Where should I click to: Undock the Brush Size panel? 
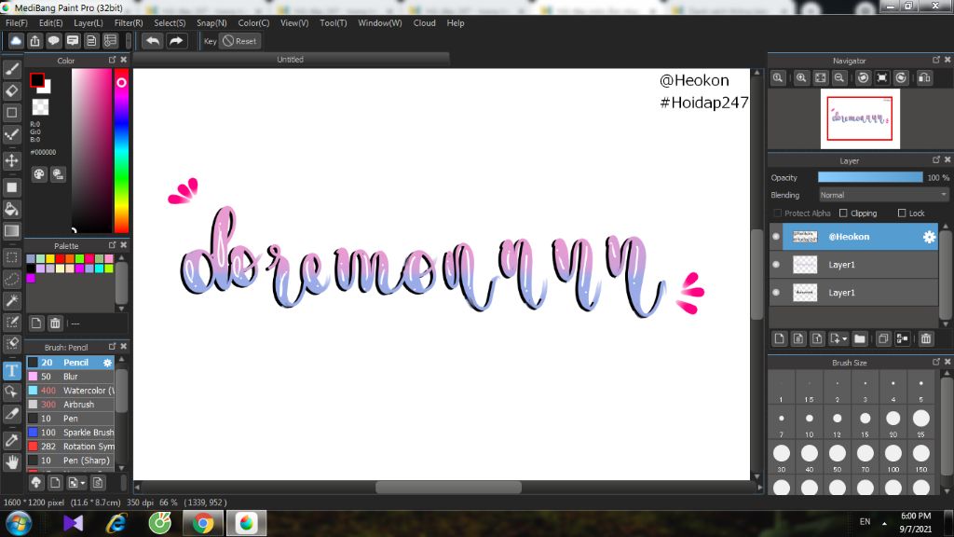(935, 362)
